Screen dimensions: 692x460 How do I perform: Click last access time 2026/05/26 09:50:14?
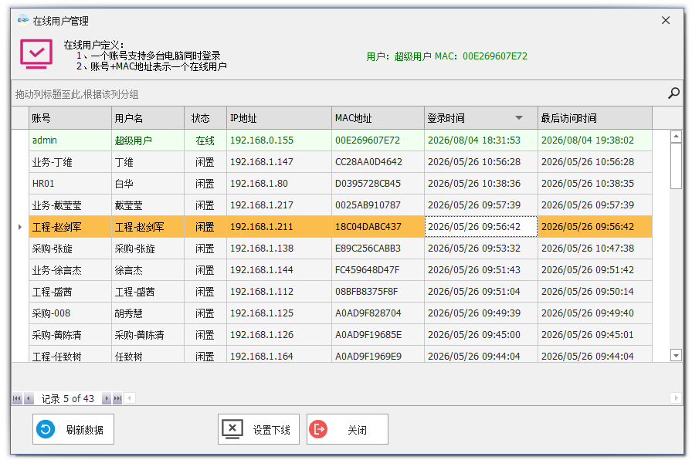click(595, 292)
